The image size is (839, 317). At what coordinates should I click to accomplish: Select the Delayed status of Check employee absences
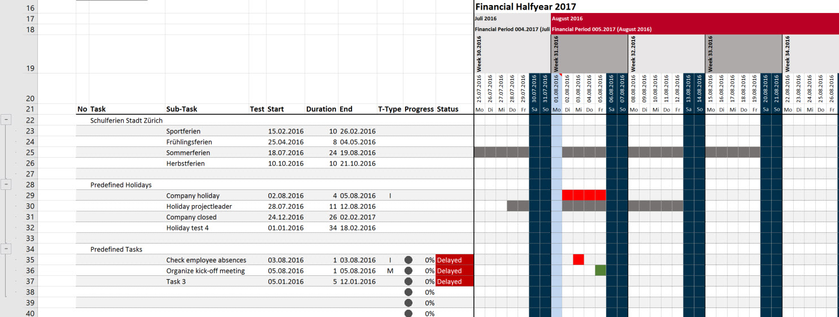click(x=454, y=260)
